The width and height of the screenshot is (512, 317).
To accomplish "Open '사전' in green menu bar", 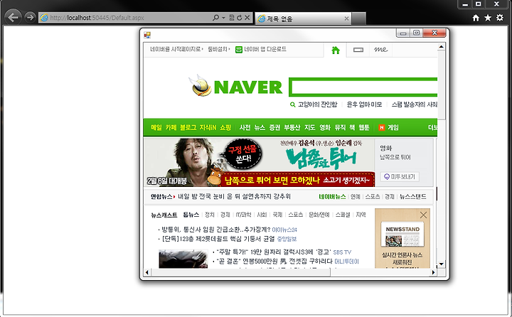I will pos(245,128).
